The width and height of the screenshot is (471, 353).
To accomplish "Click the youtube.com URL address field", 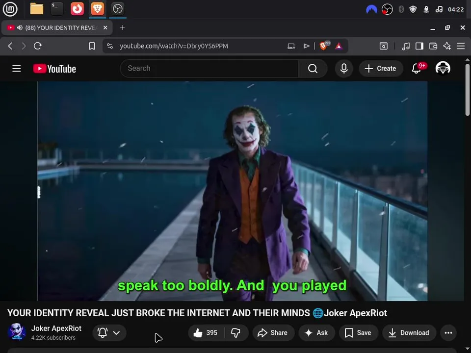I will pyautogui.click(x=174, y=46).
